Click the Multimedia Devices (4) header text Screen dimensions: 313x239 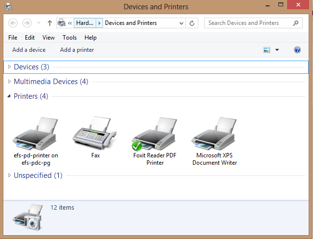[x=51, y=81]
